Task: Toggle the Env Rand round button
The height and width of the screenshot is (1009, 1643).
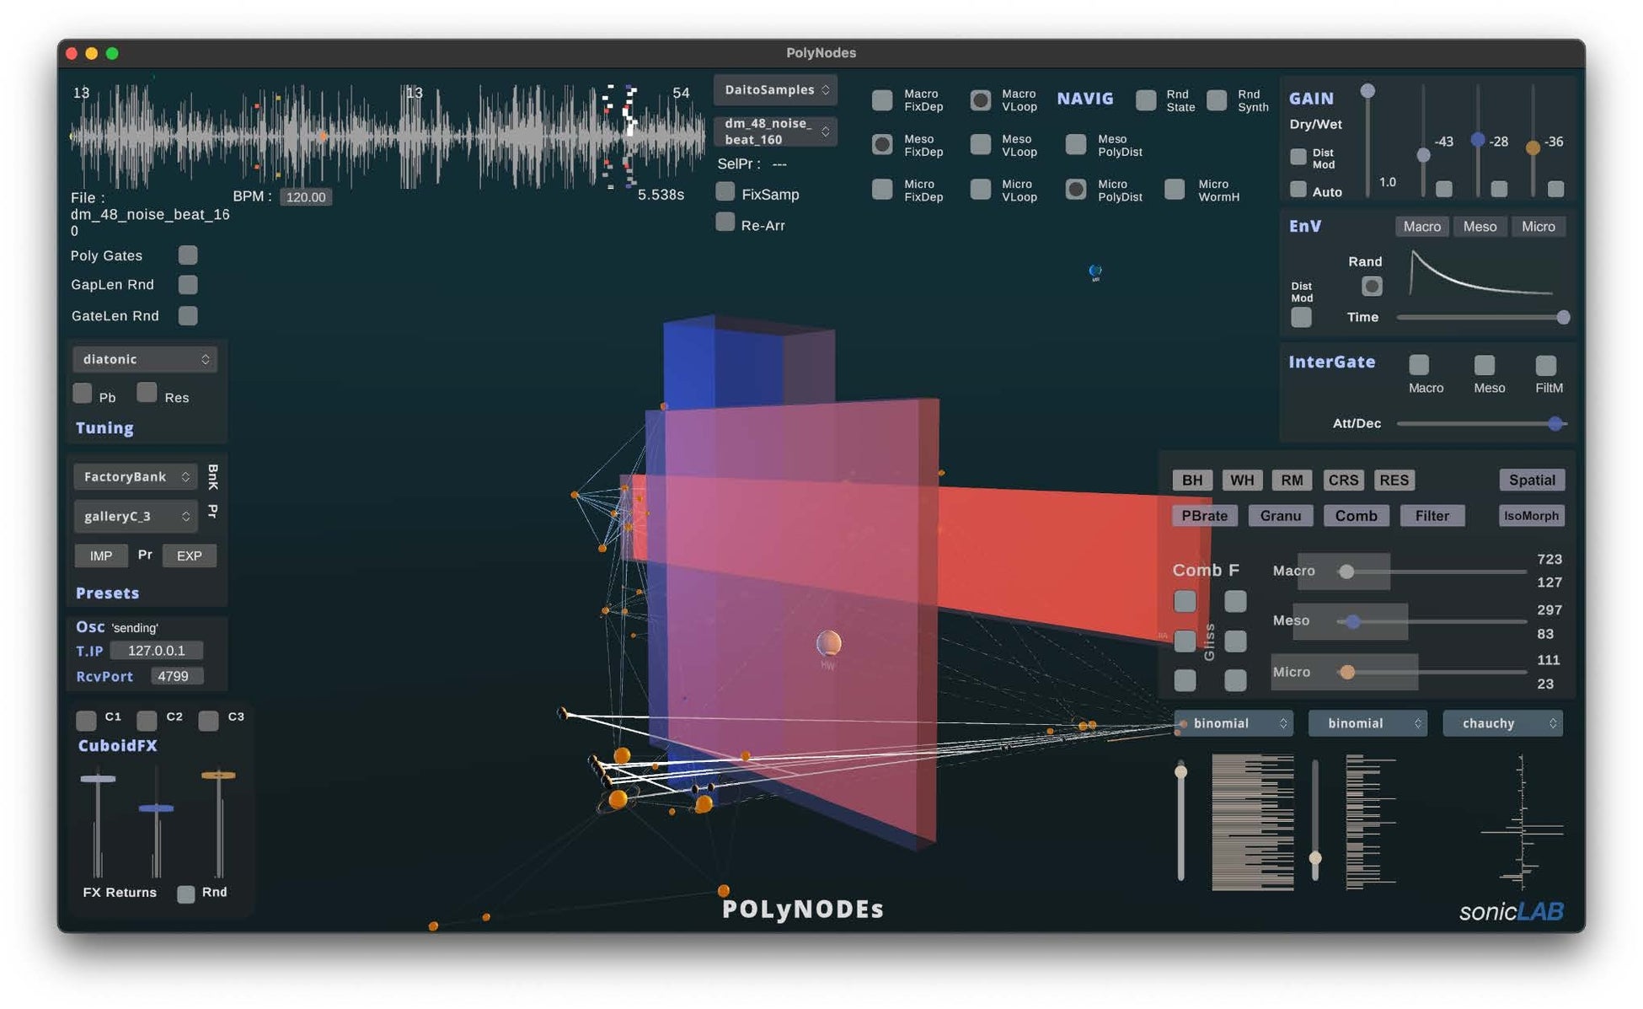Action: pos(1371,287)
